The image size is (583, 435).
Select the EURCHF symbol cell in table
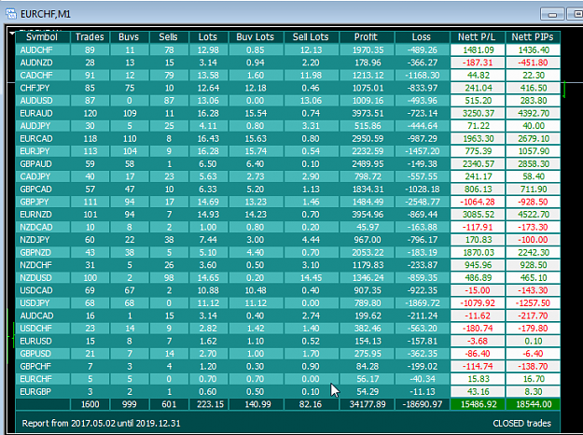click(42, 379)
